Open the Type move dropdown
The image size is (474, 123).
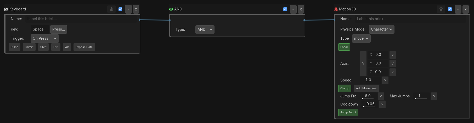click(x=361, y=38)
